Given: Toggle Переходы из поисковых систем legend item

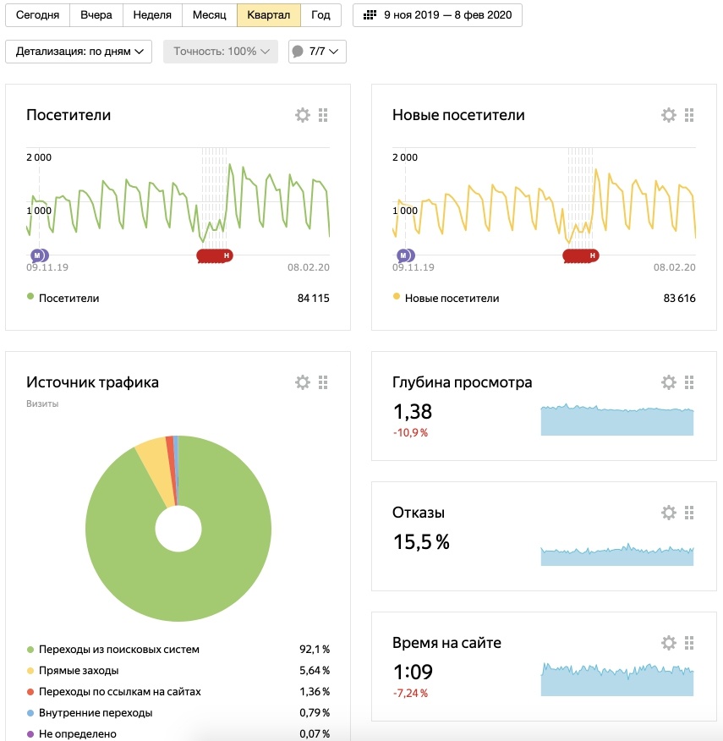Looking at the screenshot, I should [x=118, y=650].
